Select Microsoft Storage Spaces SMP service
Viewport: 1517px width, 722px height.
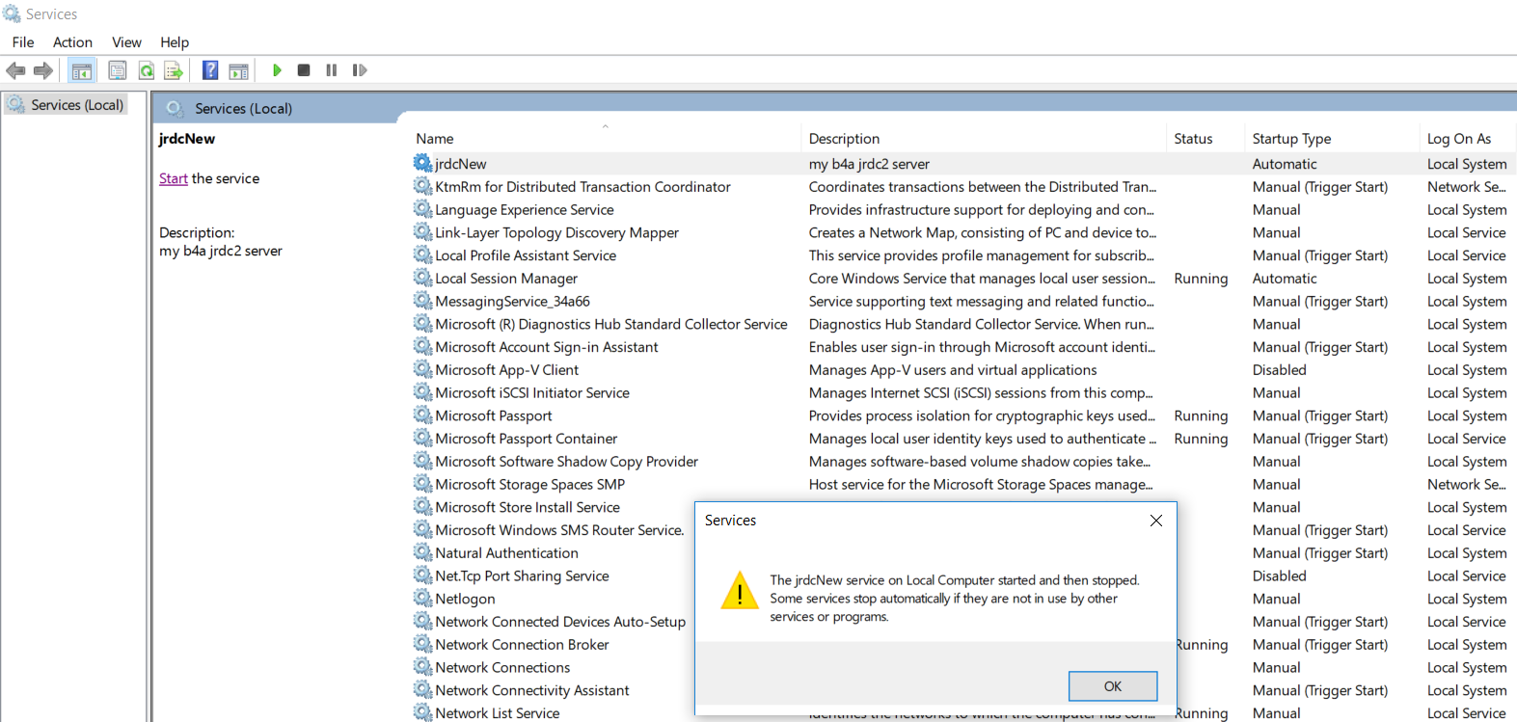pos(529,484)
